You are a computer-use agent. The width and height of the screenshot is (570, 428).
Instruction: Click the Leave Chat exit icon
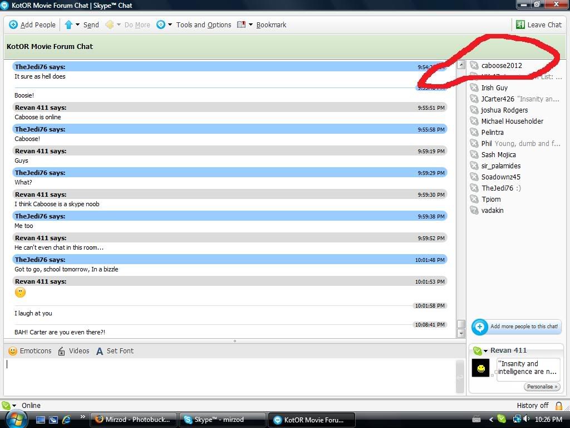point(520,25)
